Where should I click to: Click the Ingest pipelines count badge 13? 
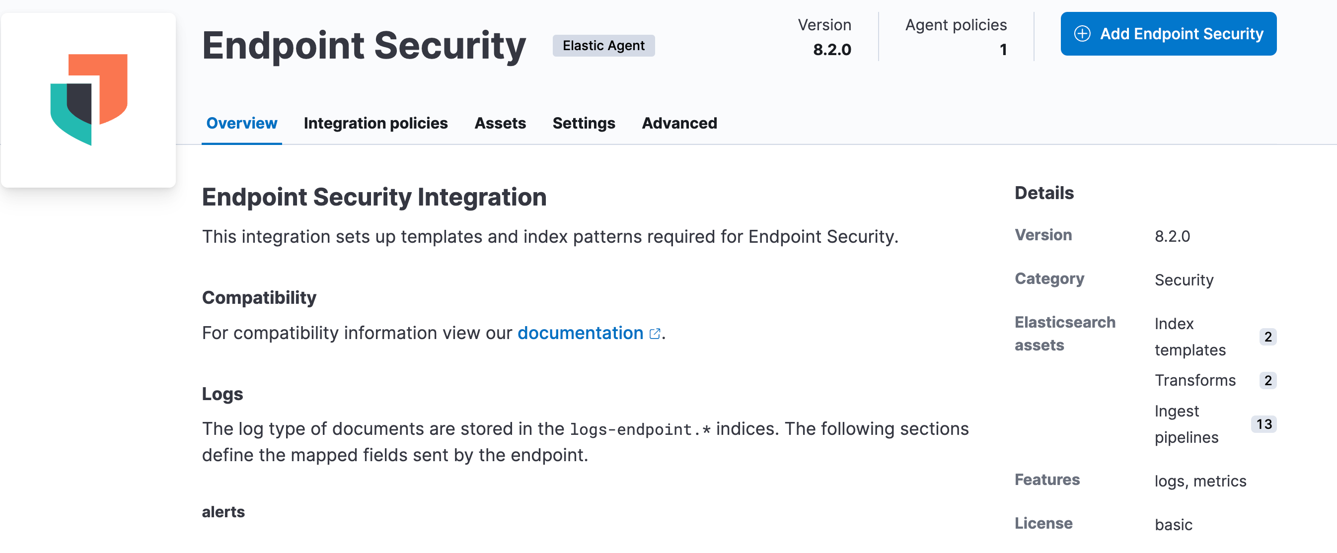pos(1264,424)
